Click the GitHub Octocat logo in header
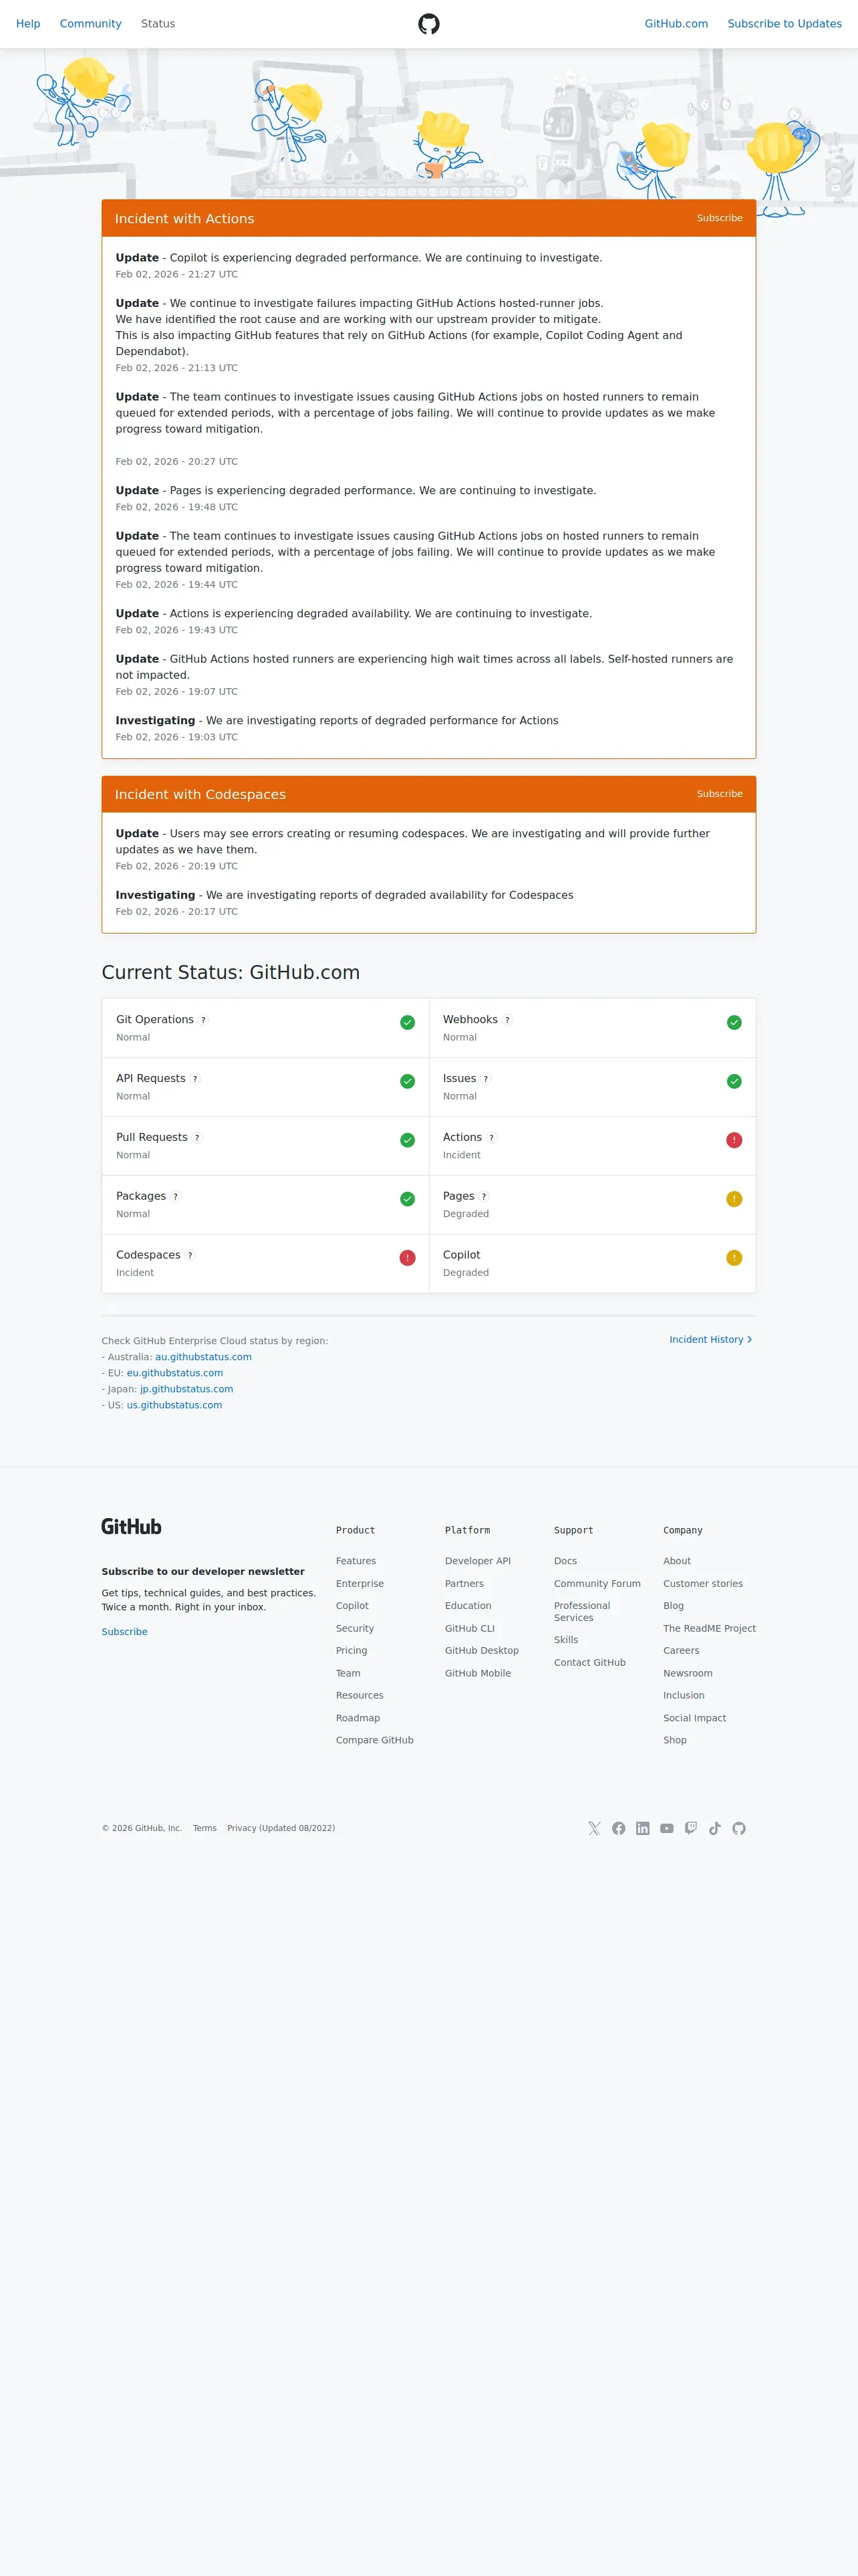The image size is (858, 2576). (x=428, y=24)
